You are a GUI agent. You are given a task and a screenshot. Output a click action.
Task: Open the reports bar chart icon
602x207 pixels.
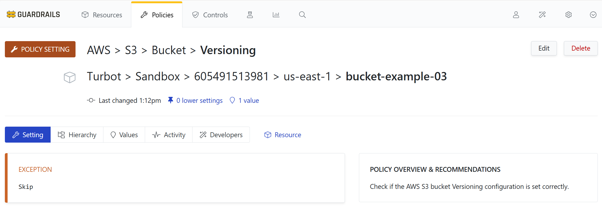[276, 15]
